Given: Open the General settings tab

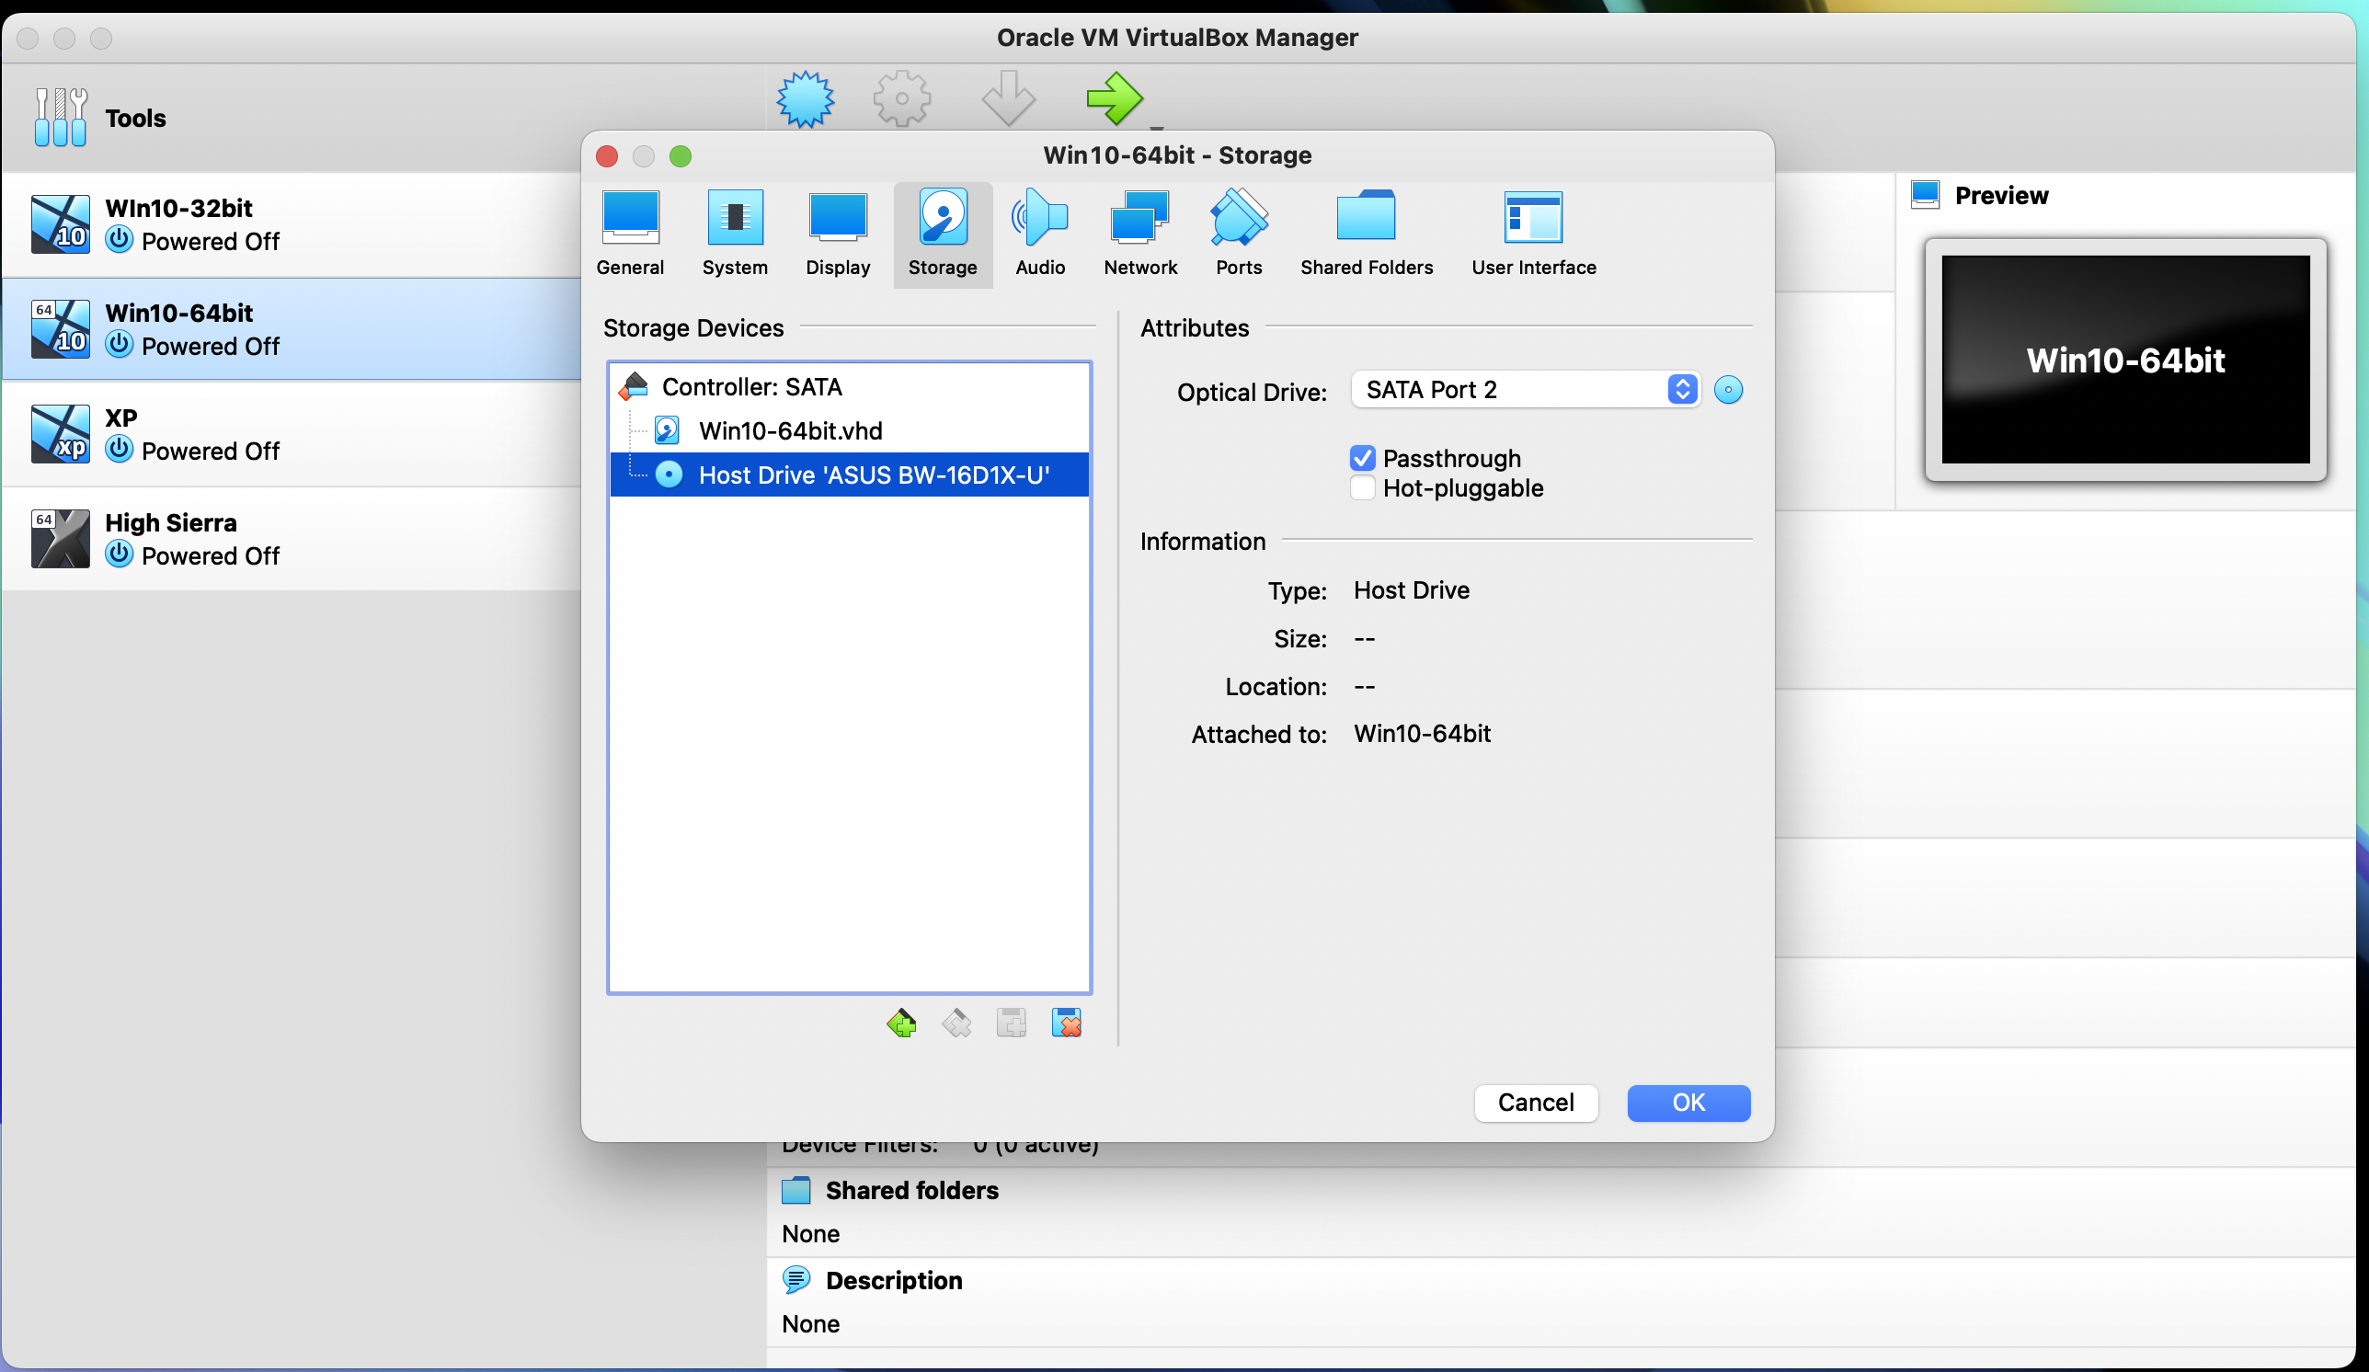Looking at the screenshot, I should tap(630, 234).
